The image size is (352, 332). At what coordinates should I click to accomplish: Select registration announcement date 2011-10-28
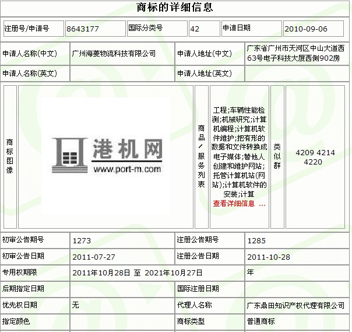269,257
